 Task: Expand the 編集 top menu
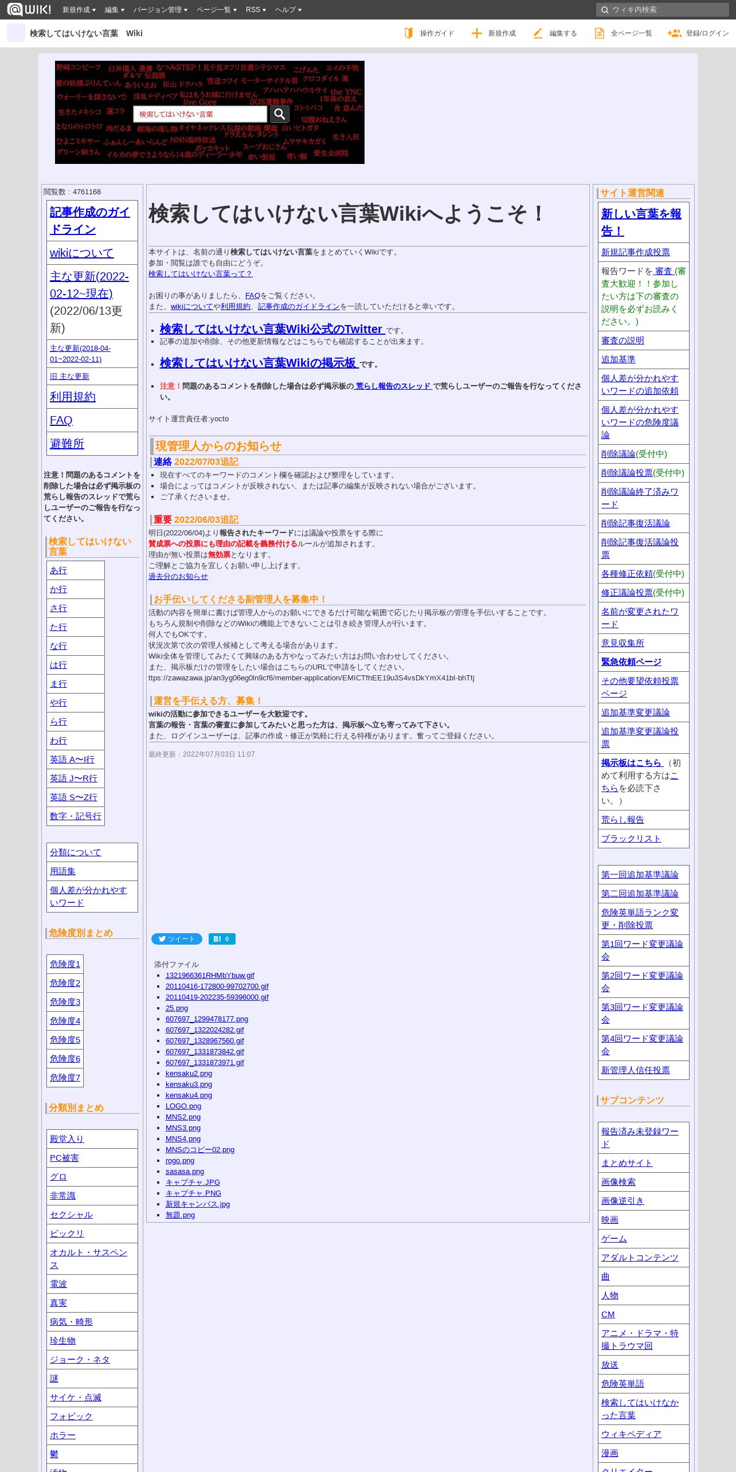[x=114, y=10]
